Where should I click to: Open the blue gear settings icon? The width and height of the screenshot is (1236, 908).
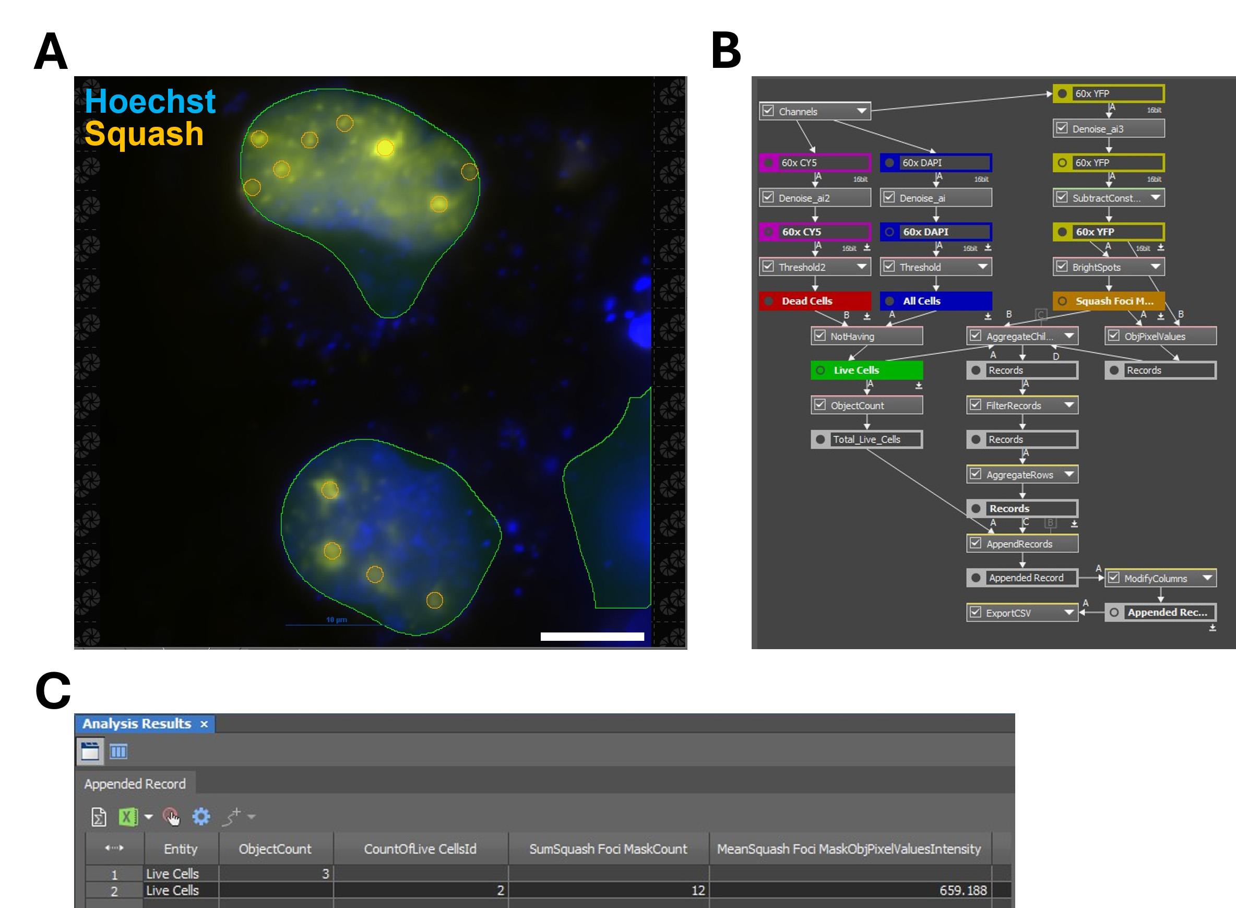pos(200,817)
